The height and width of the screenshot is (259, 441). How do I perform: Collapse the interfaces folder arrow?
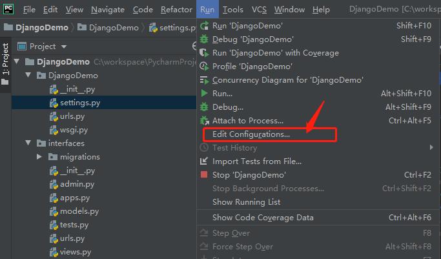28,143
